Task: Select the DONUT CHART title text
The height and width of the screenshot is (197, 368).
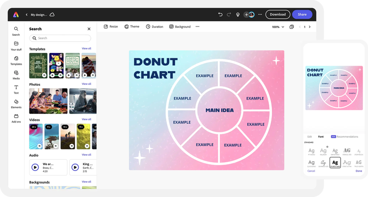Action: (x=156, y=68)
